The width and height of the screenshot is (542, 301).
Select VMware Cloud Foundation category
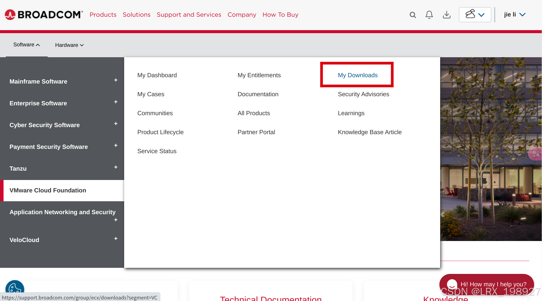coord(48,190)
